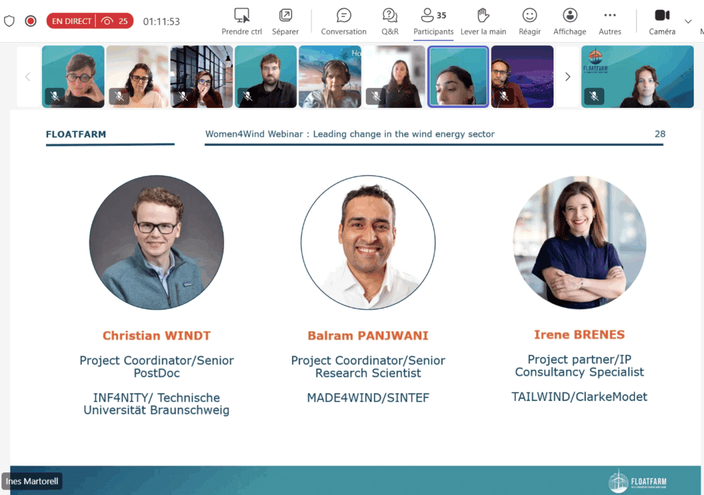Select the FLOATFARM background participant tile

tap(637, 76)
